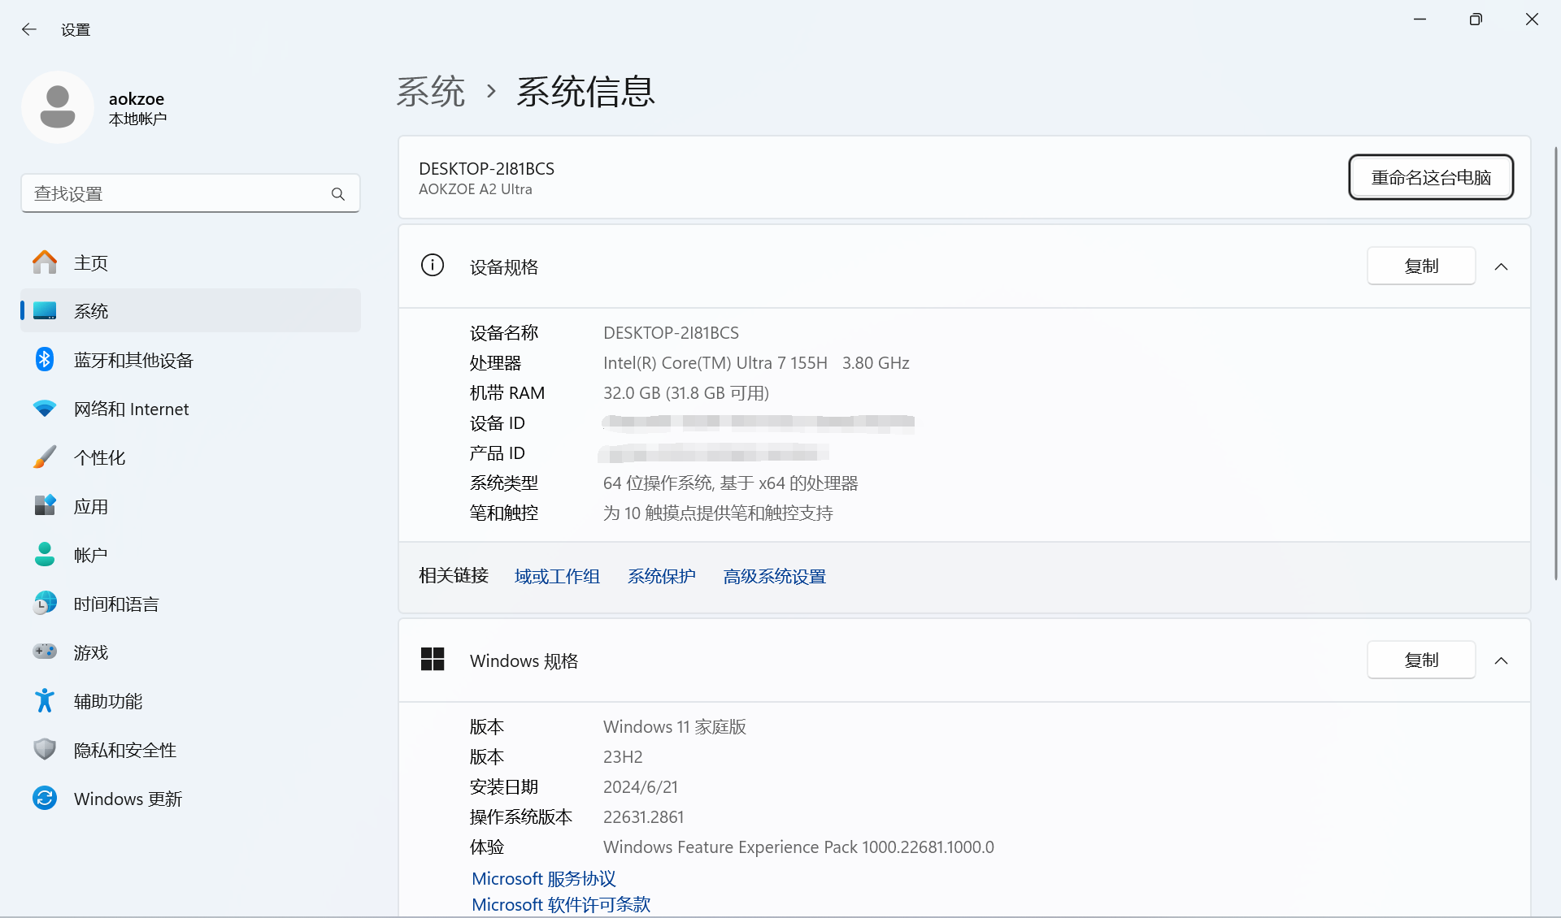
Task: Open Windows 更新 in the sidebar
Action: (190, 799)
